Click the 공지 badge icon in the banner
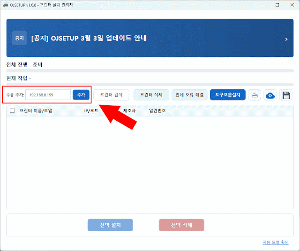The width and height of the screenshot is (300, 251). 19,38
